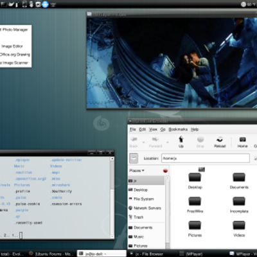Reload the current folder
This screenshot has height=257, width=257.
pos(220,142)
